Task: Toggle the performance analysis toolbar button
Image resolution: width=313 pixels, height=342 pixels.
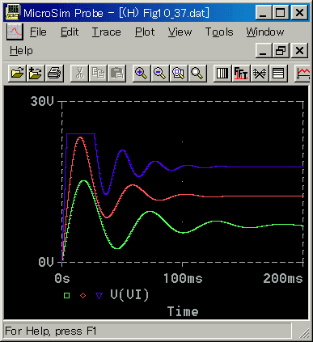Action: point(260,73)
